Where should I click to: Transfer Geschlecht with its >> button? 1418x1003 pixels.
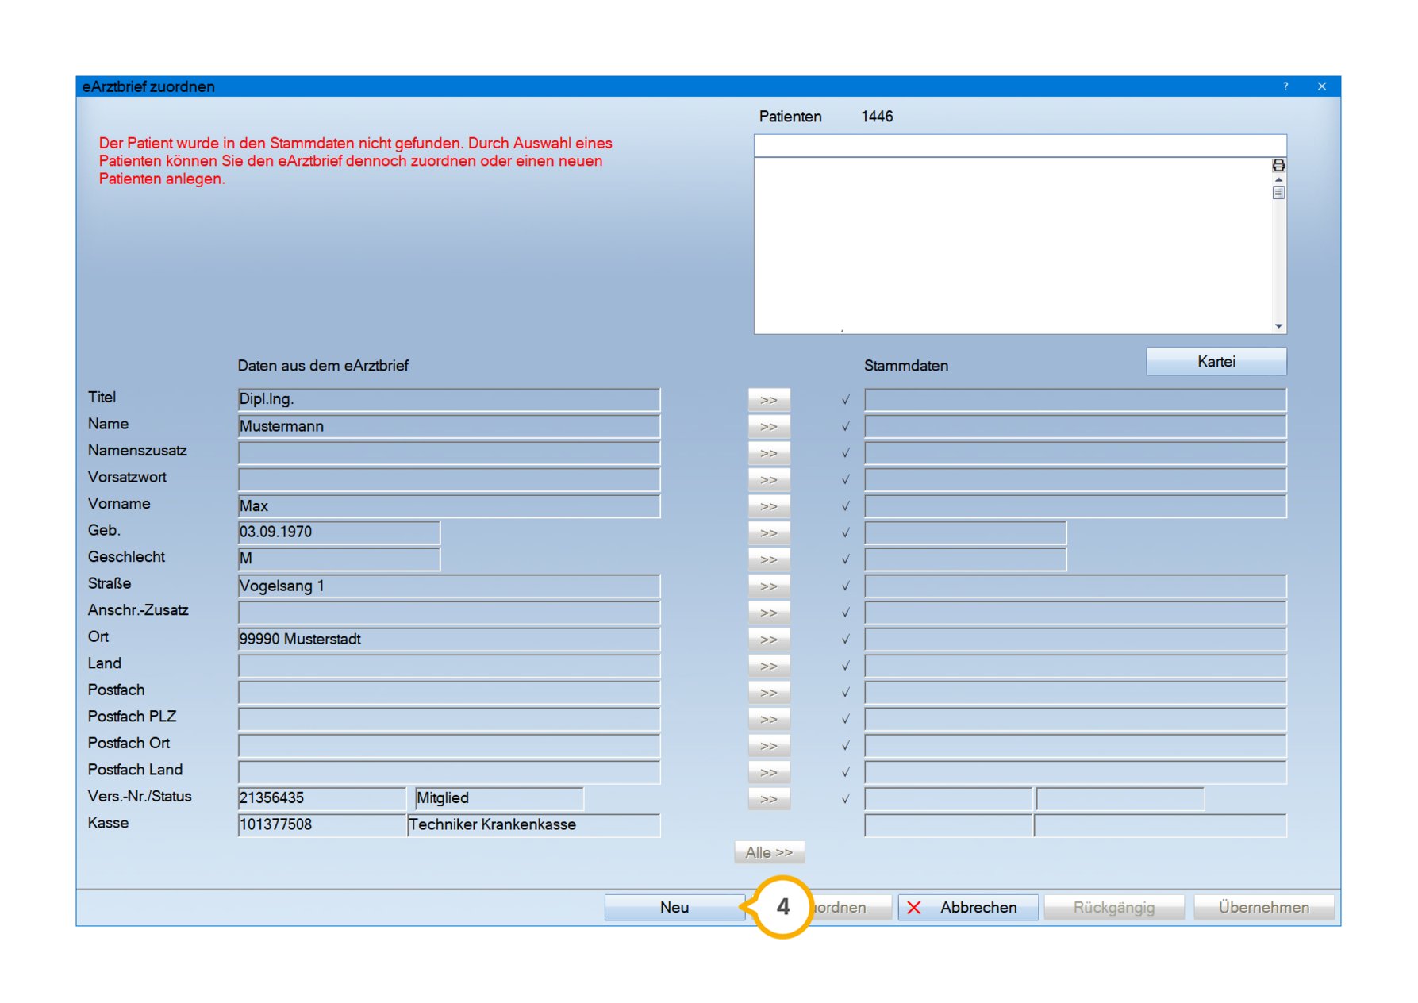tap(768, 559)
